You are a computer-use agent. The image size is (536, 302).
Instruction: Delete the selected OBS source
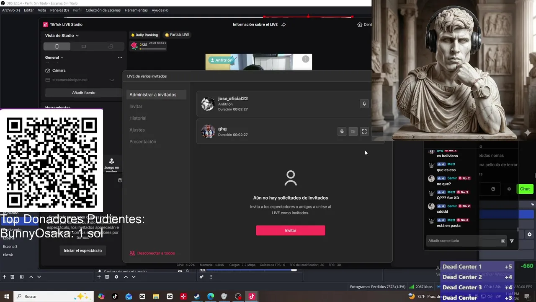[x=107, y=277]
